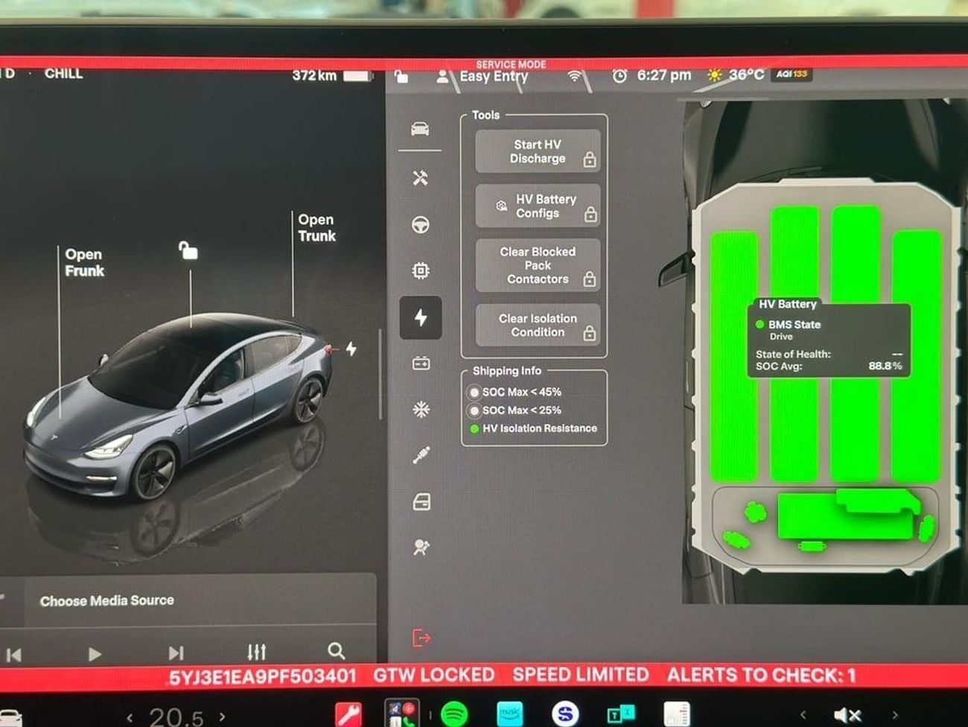This screenshot has height=727, width=968.
Task: Tap the VIN 5YJ3E1EA9PF503401 text
Action: pos(261,677)
